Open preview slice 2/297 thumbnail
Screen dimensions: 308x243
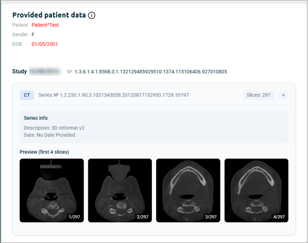tap(120, 191)
